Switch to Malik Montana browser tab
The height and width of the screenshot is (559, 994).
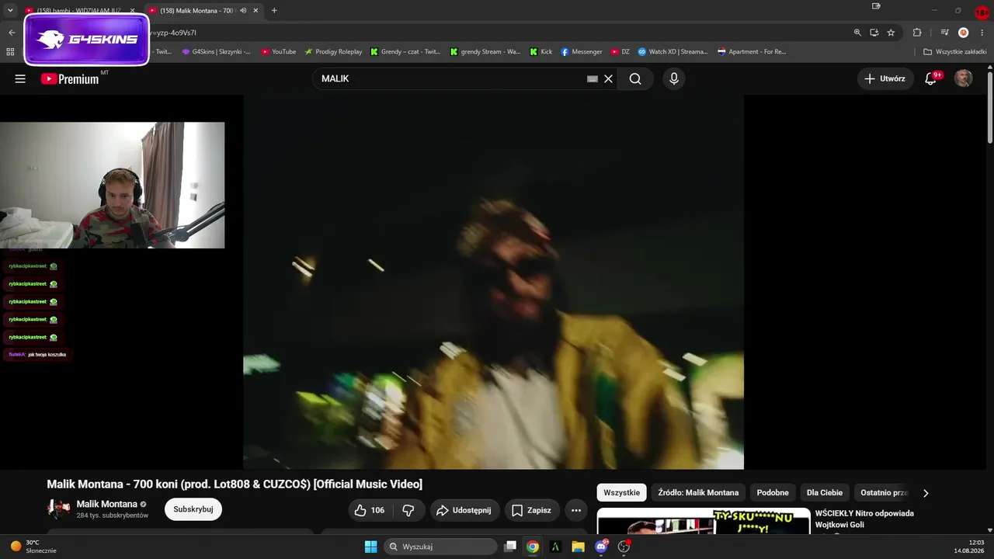coord(196,11)
